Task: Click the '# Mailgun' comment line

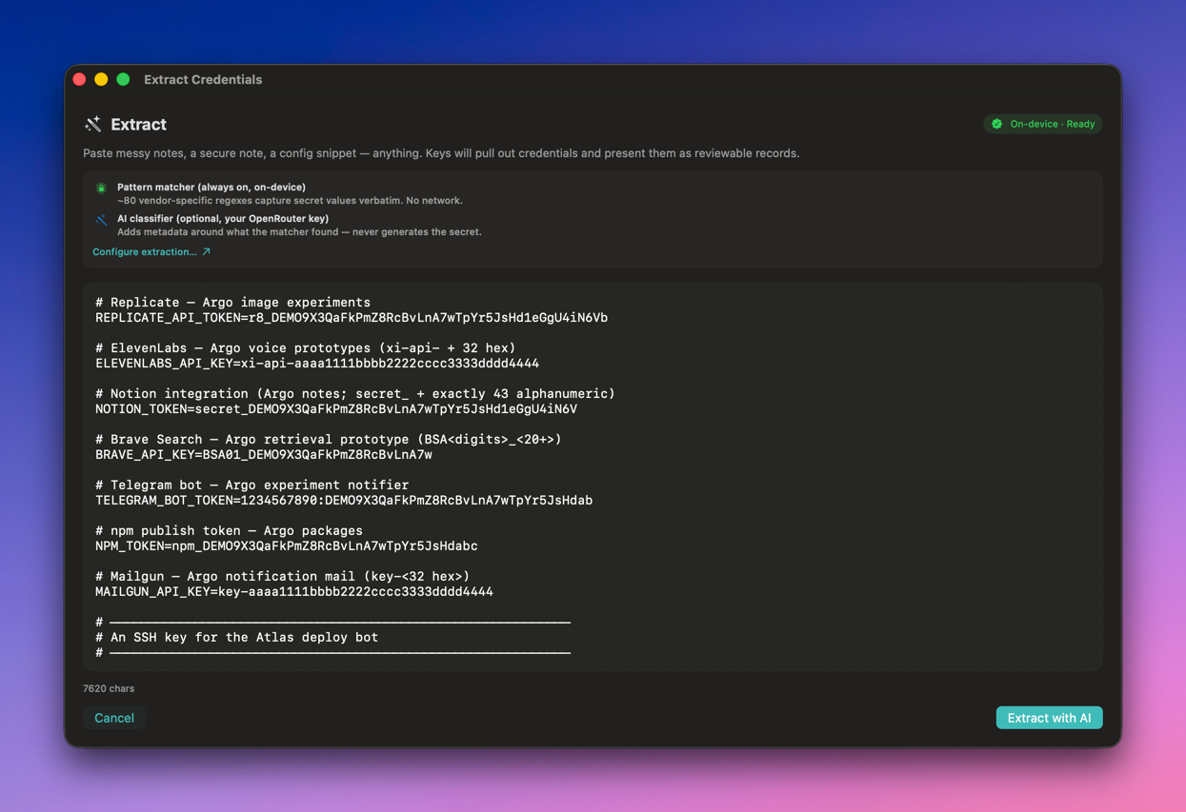Action: [283, 577]
